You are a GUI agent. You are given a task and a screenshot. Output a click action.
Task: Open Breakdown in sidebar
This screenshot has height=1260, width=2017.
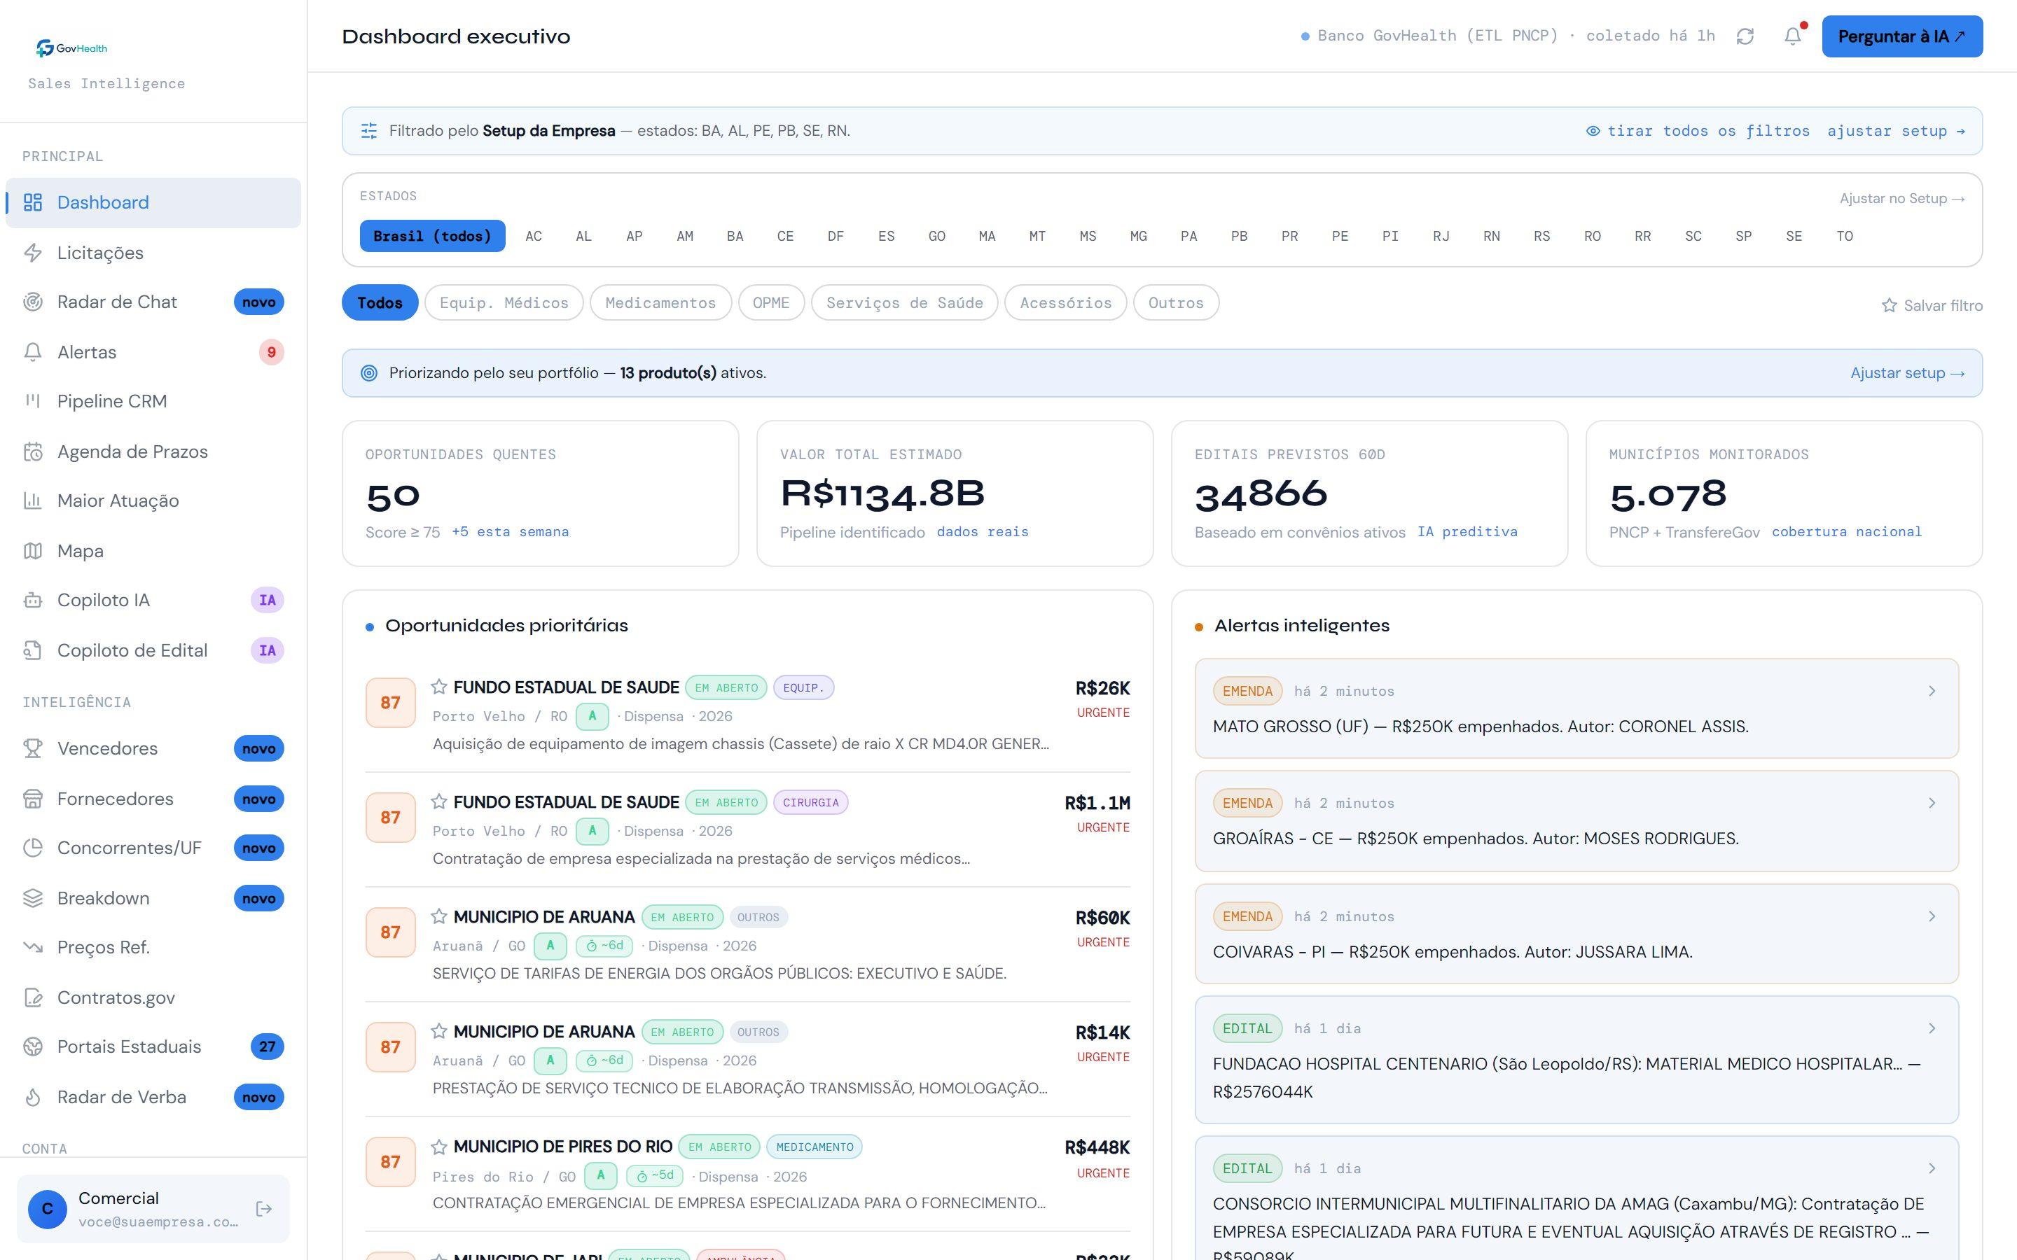point(153,898)
